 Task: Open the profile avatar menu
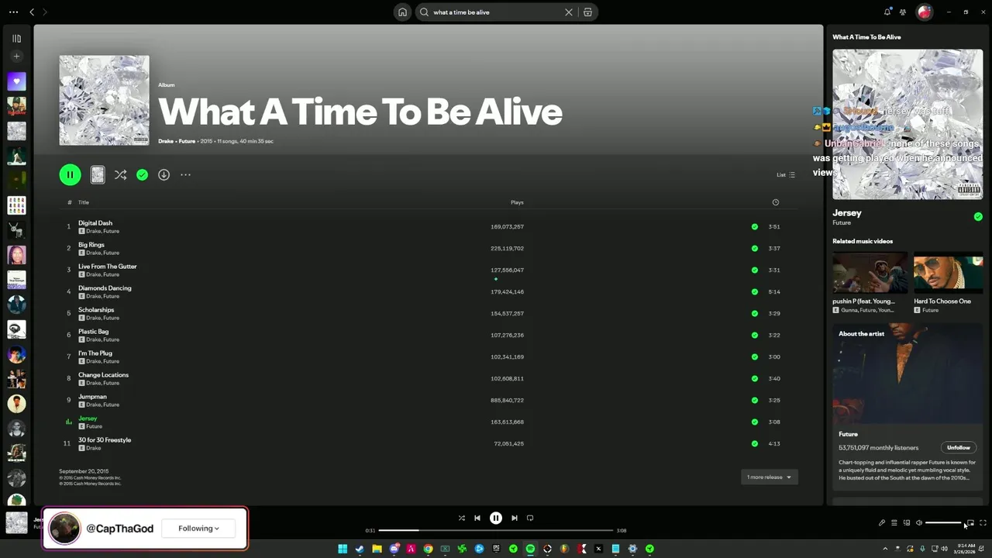(x=924, y=12)
